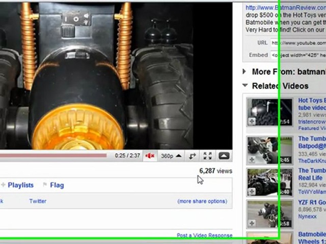Open more share options link
The width and height of the screenshot is (326, 244).
[x=202, y=201]
